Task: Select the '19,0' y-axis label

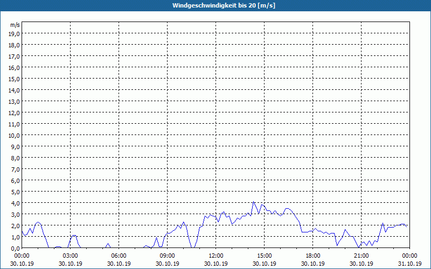Action: tap(15, 33)
